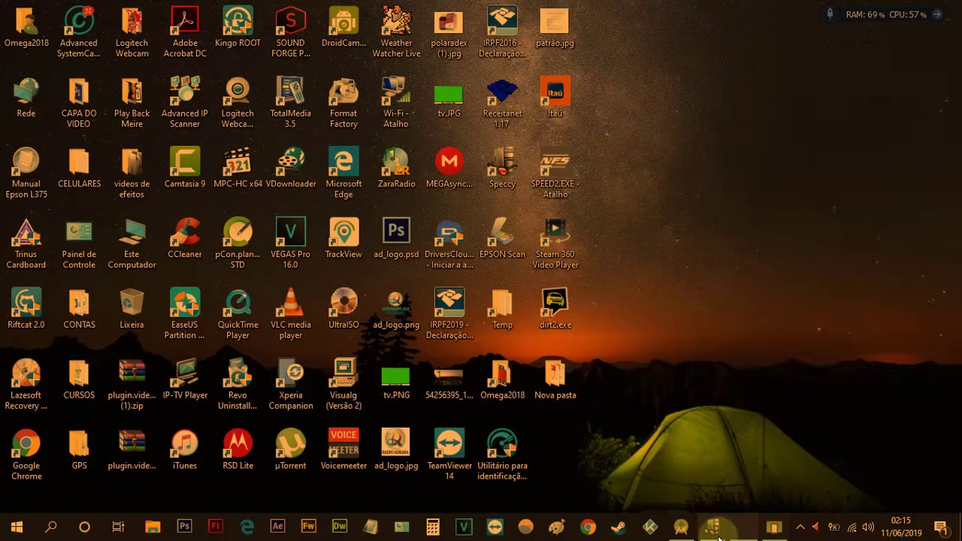Open Task View on the taskbar

pyautogui.click(x=118, y=527)
